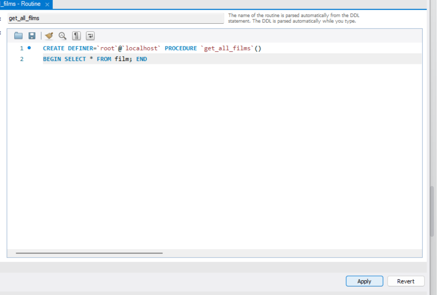Viewport: 437px width, 295px height.
Task: Click Revert to discard changes
Action: coord(406,281)
